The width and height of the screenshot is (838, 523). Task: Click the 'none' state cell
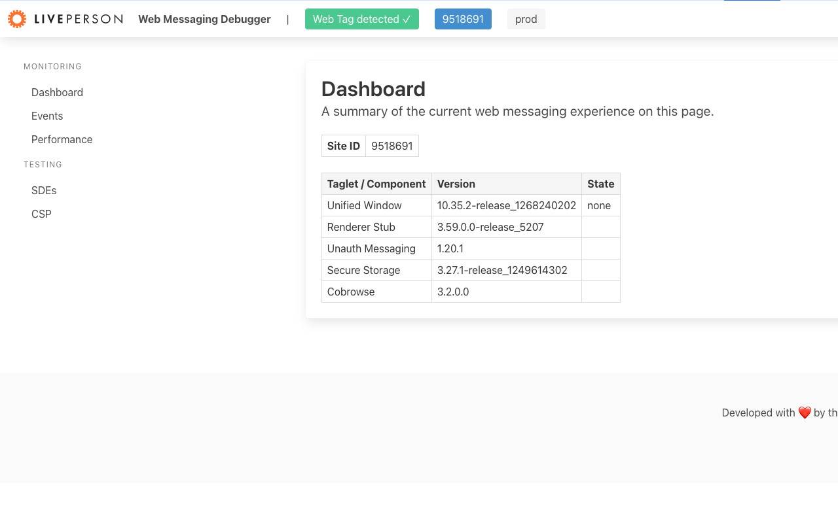coord(601,205)
